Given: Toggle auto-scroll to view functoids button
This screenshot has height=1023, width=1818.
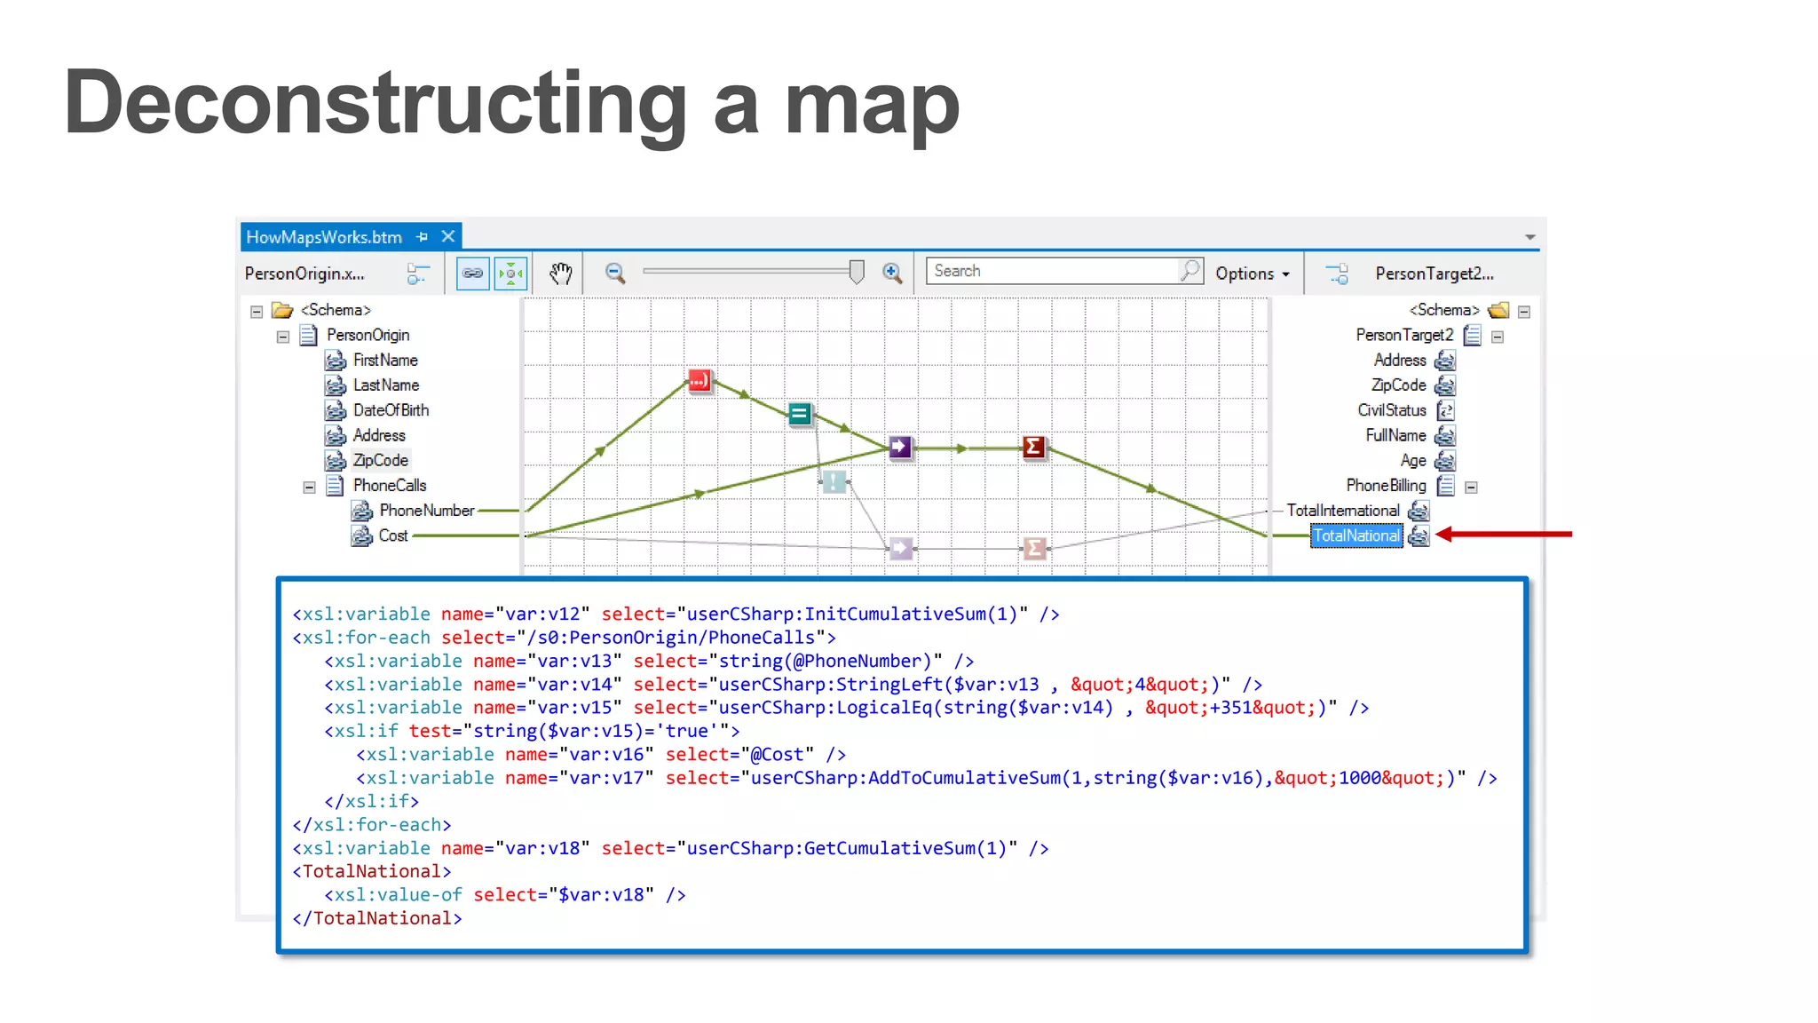Looking at the screenshot, I should [511, 274].
